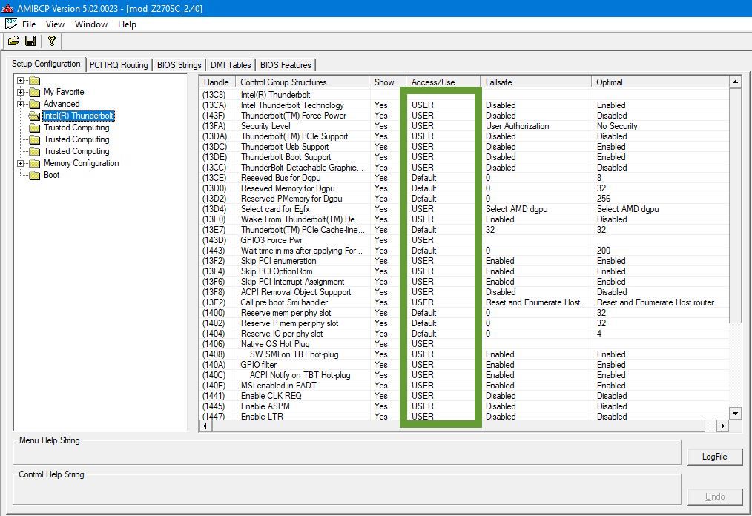Open the DMI Tables tab
This screenshot has width=752, height=516.
(230, 65)
